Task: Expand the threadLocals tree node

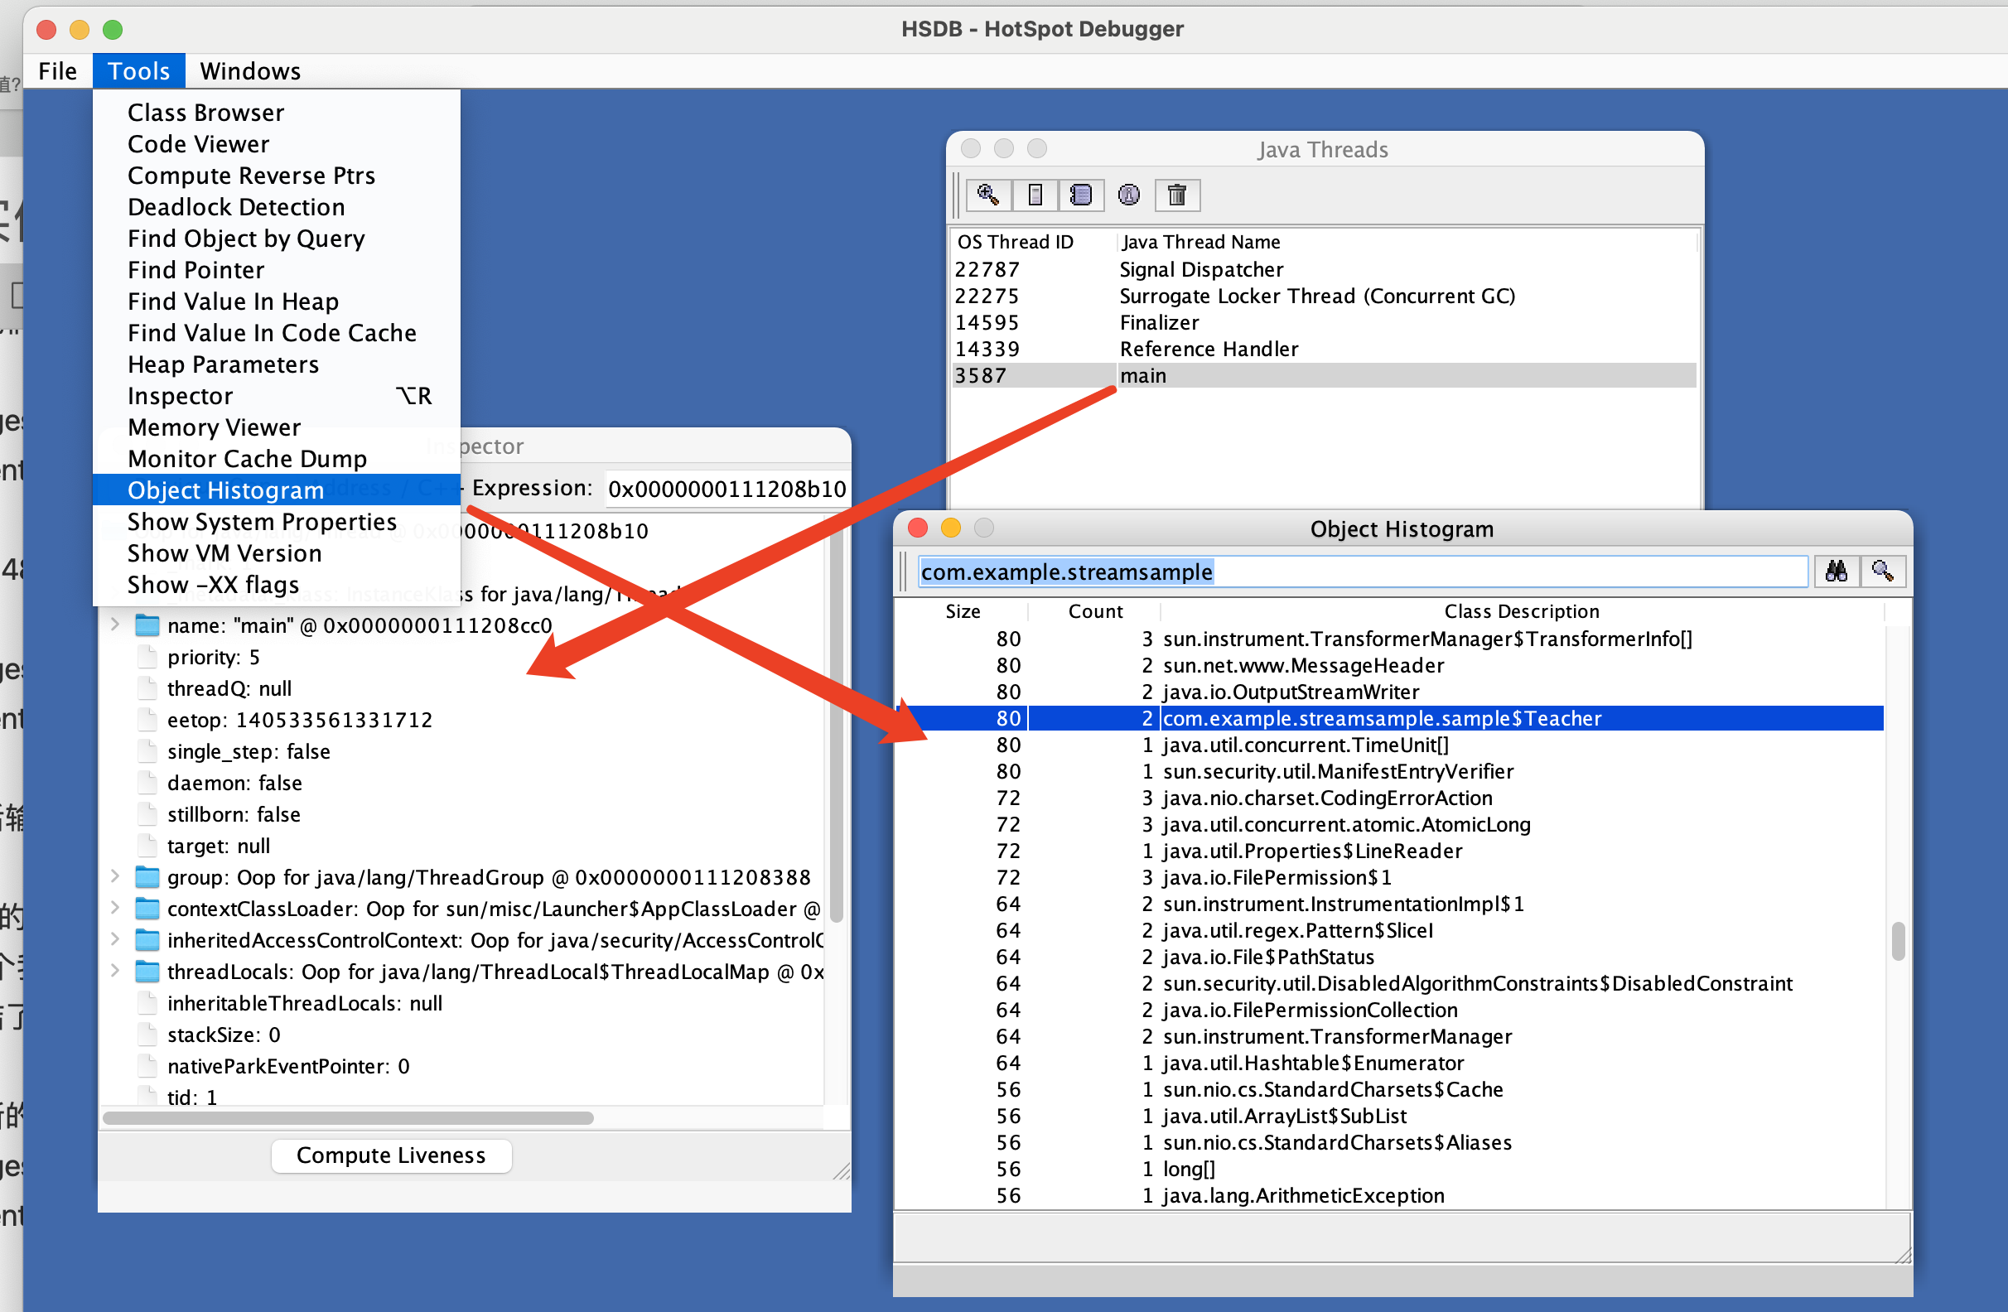Action: [116, 972]
